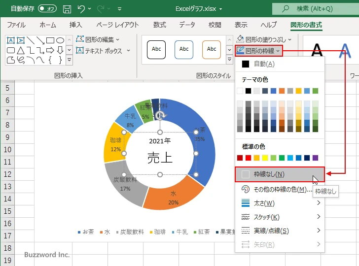Click the 売上 text in the chart center

(x=160, y=158)
